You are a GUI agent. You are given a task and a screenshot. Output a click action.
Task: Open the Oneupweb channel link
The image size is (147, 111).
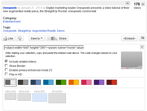(x=10, y=8)
